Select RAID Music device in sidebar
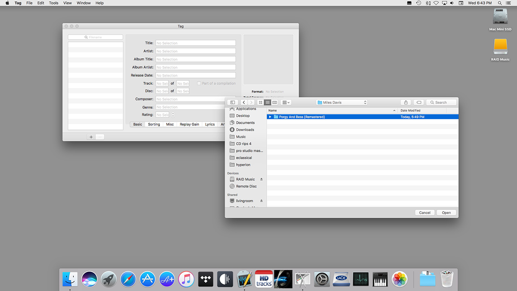 pos(245,179)
